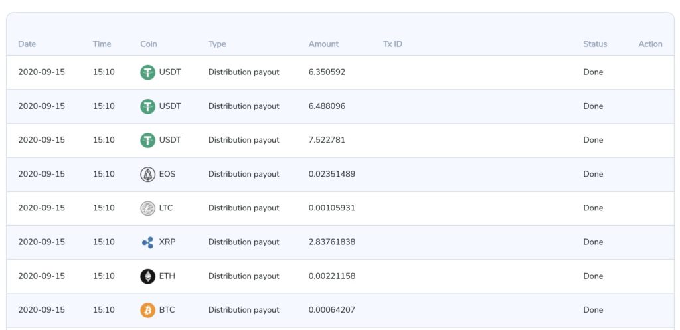Screen dimensions: 680x330
Task: Click the Coin column header
Action: pyautogui.click(x=149, y=44)
